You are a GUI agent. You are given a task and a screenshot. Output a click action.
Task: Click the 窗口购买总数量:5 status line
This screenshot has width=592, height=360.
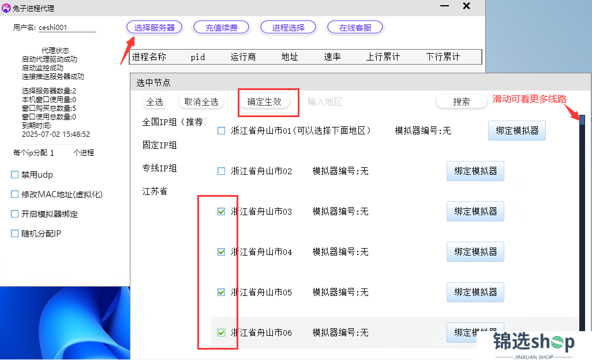point(48,108)
